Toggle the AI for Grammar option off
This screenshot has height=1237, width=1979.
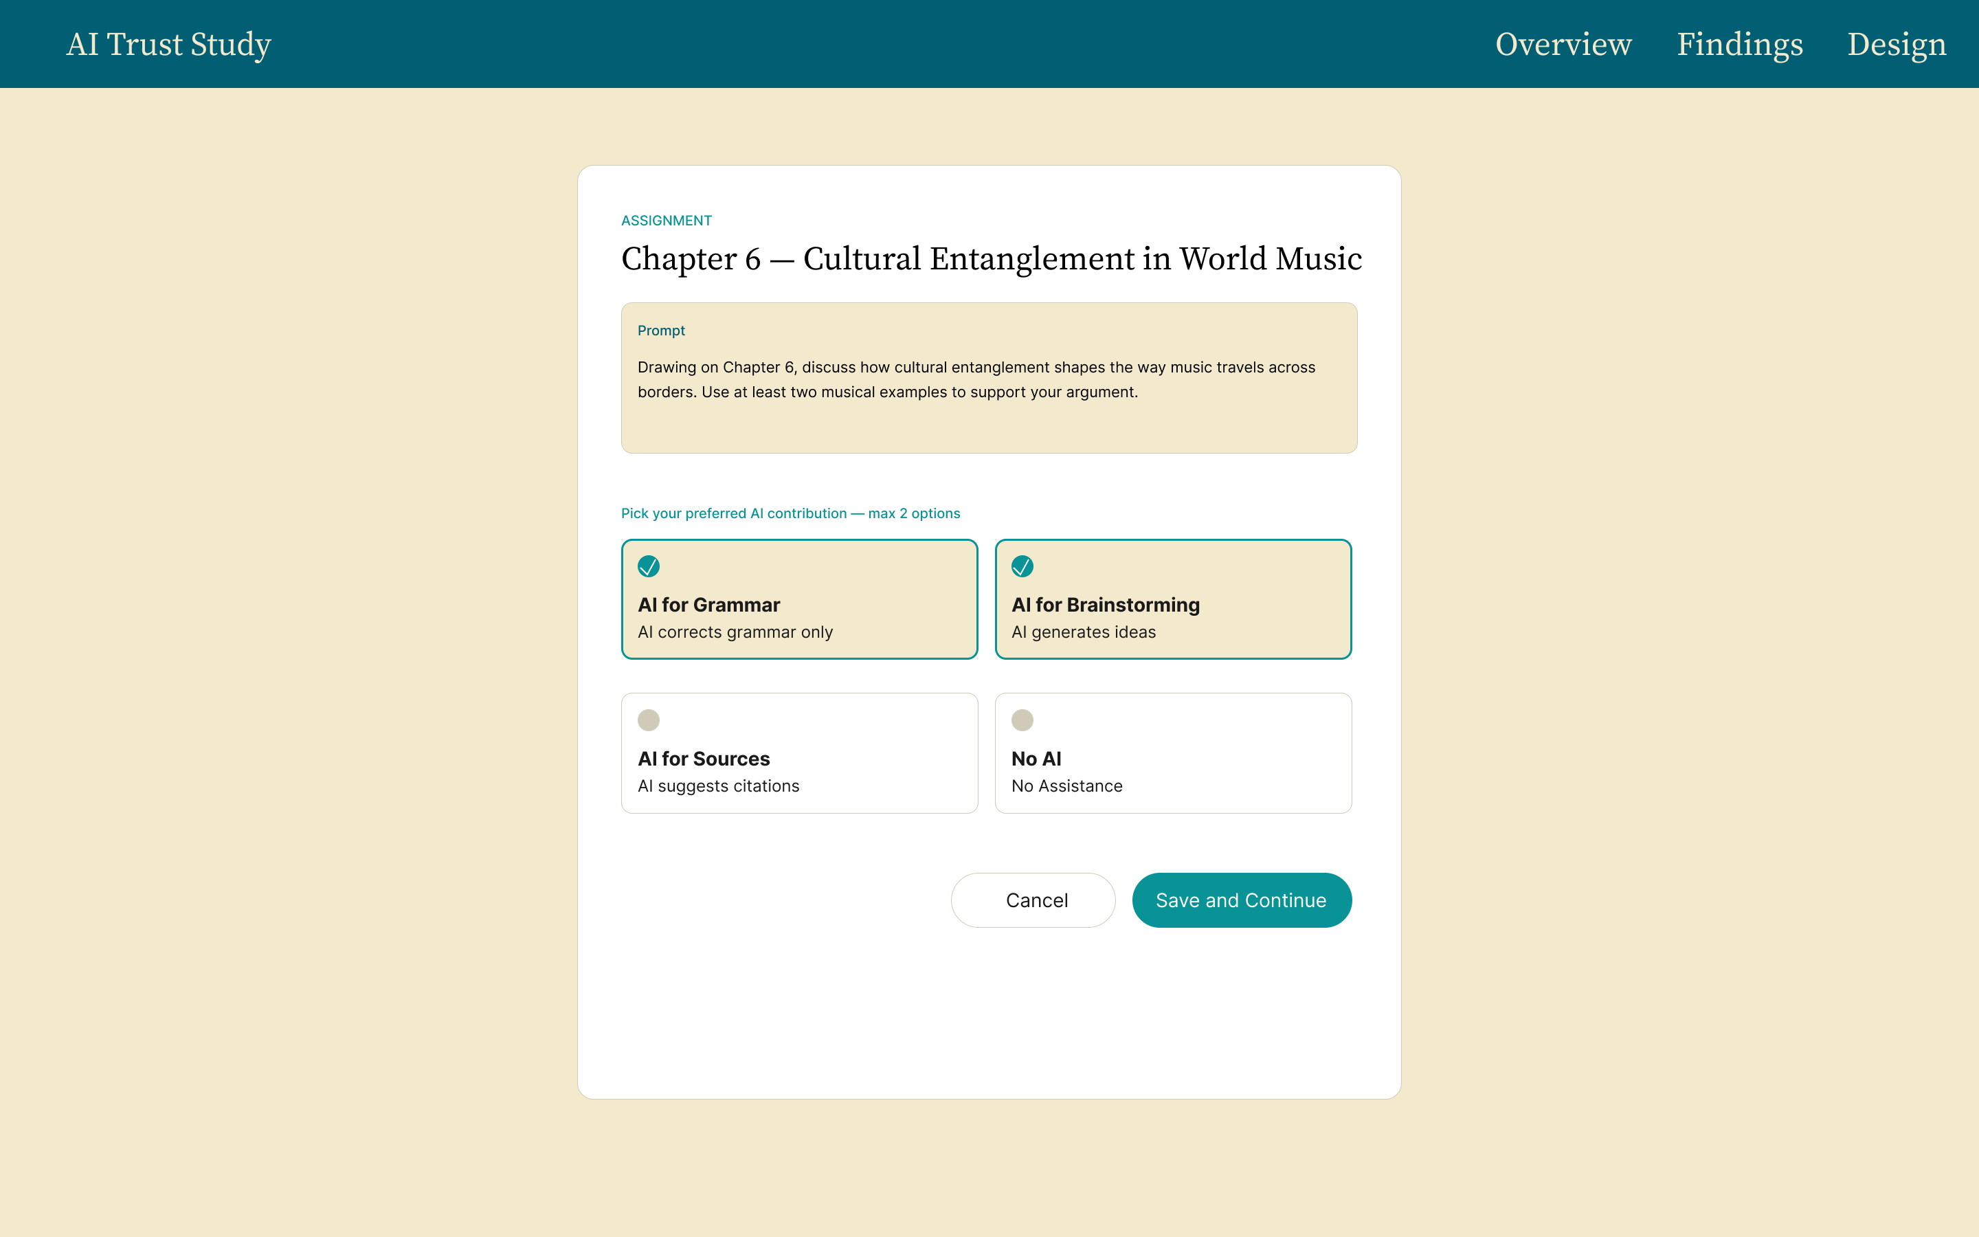click(x=799, y=598)
